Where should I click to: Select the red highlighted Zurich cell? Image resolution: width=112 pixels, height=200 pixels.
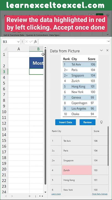tap(77, 170)
